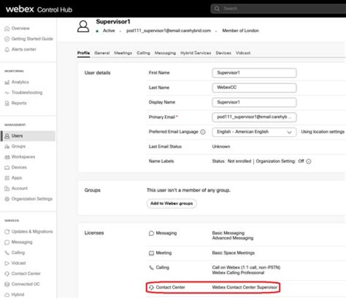Click the First Name input field
The width and height of the screenshot is (346, 299).
(x=254, y=73)
